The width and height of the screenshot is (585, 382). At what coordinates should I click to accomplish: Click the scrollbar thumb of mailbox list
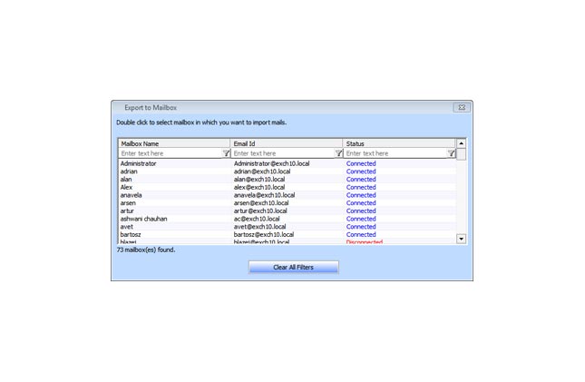click(461, 154)
